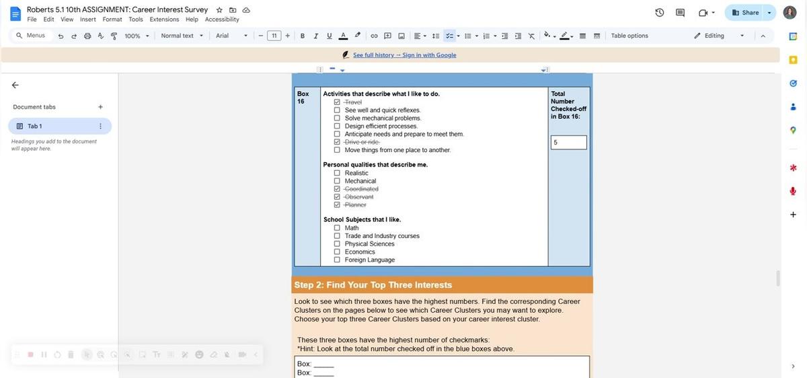The width and height of the screenshot is (807, 378).
Task: Open version history clock icon
Action: tap(660, 13)
